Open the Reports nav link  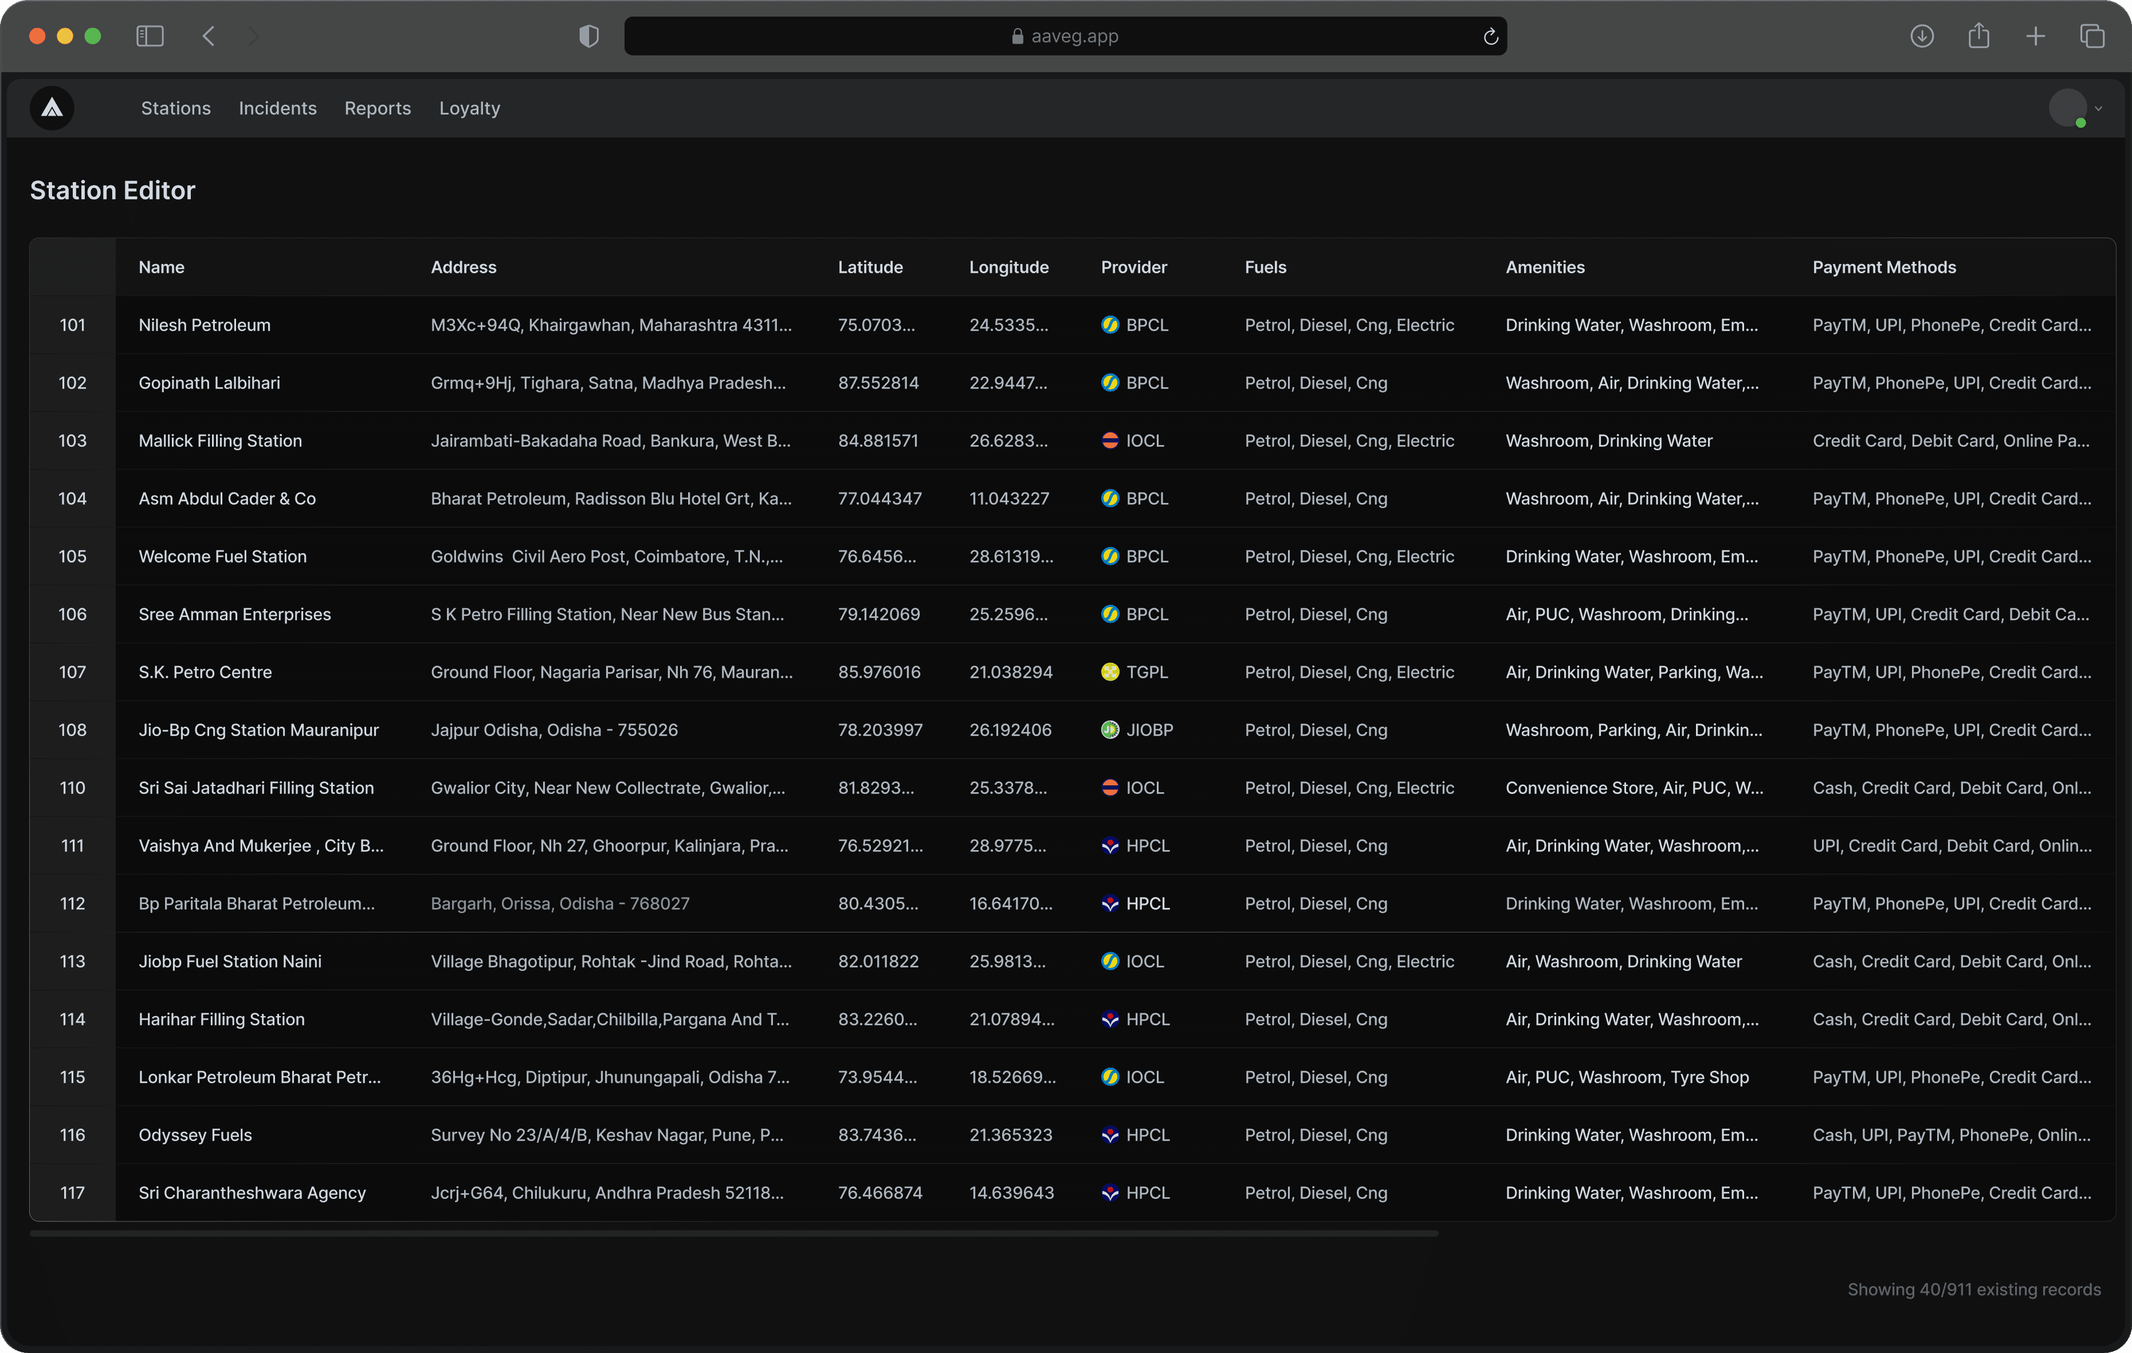377,108
